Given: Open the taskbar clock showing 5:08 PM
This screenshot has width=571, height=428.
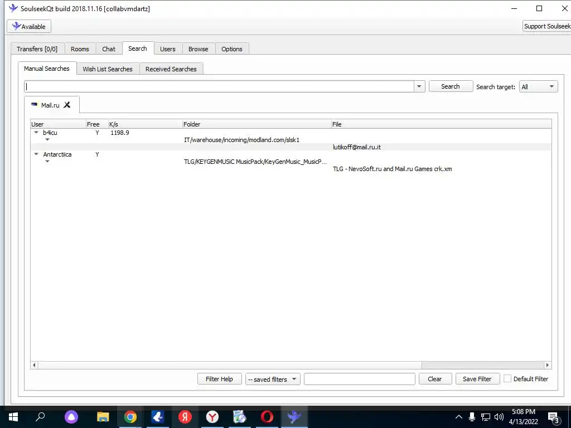Looking at the screenshot, I should 524,417.
